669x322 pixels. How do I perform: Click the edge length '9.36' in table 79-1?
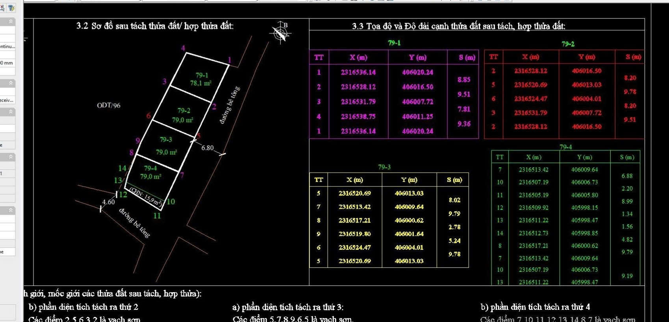464,124
